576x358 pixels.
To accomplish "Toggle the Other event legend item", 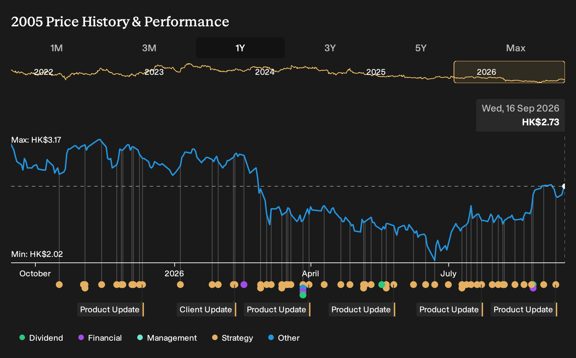I will (x=284, y=338).
